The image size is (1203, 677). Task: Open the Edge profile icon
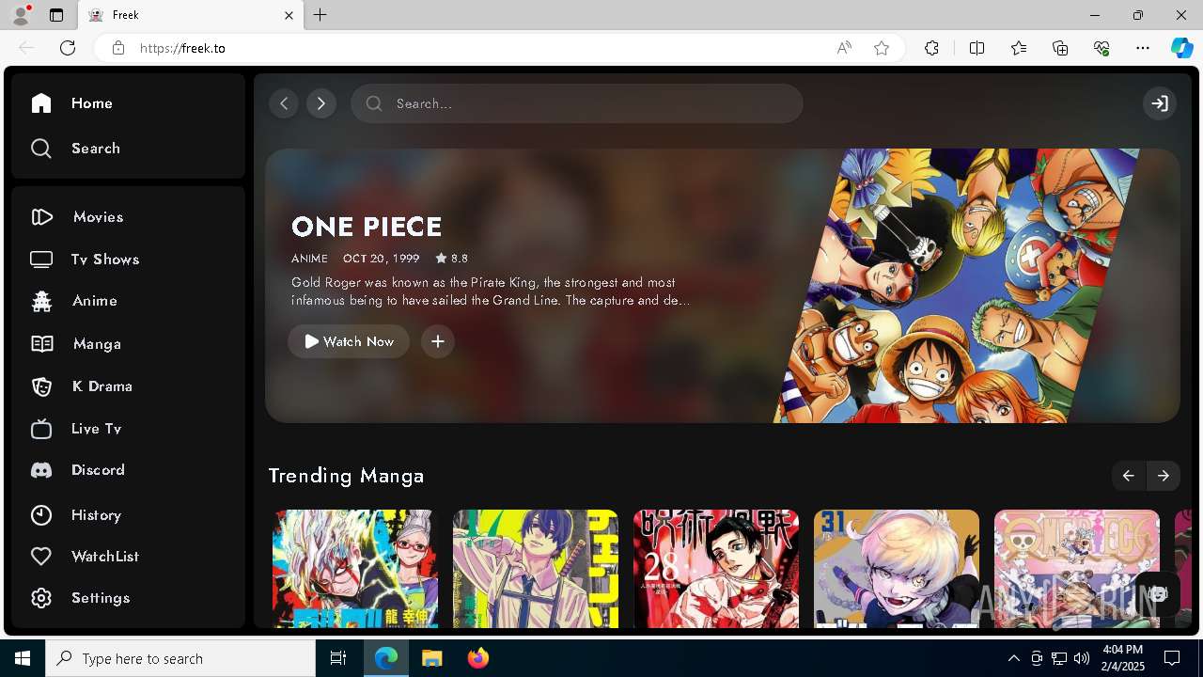pos(21,15)
